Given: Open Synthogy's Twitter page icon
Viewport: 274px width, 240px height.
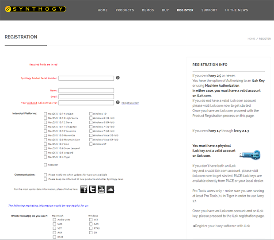Looking at the screenshot, I should [92, 190].
